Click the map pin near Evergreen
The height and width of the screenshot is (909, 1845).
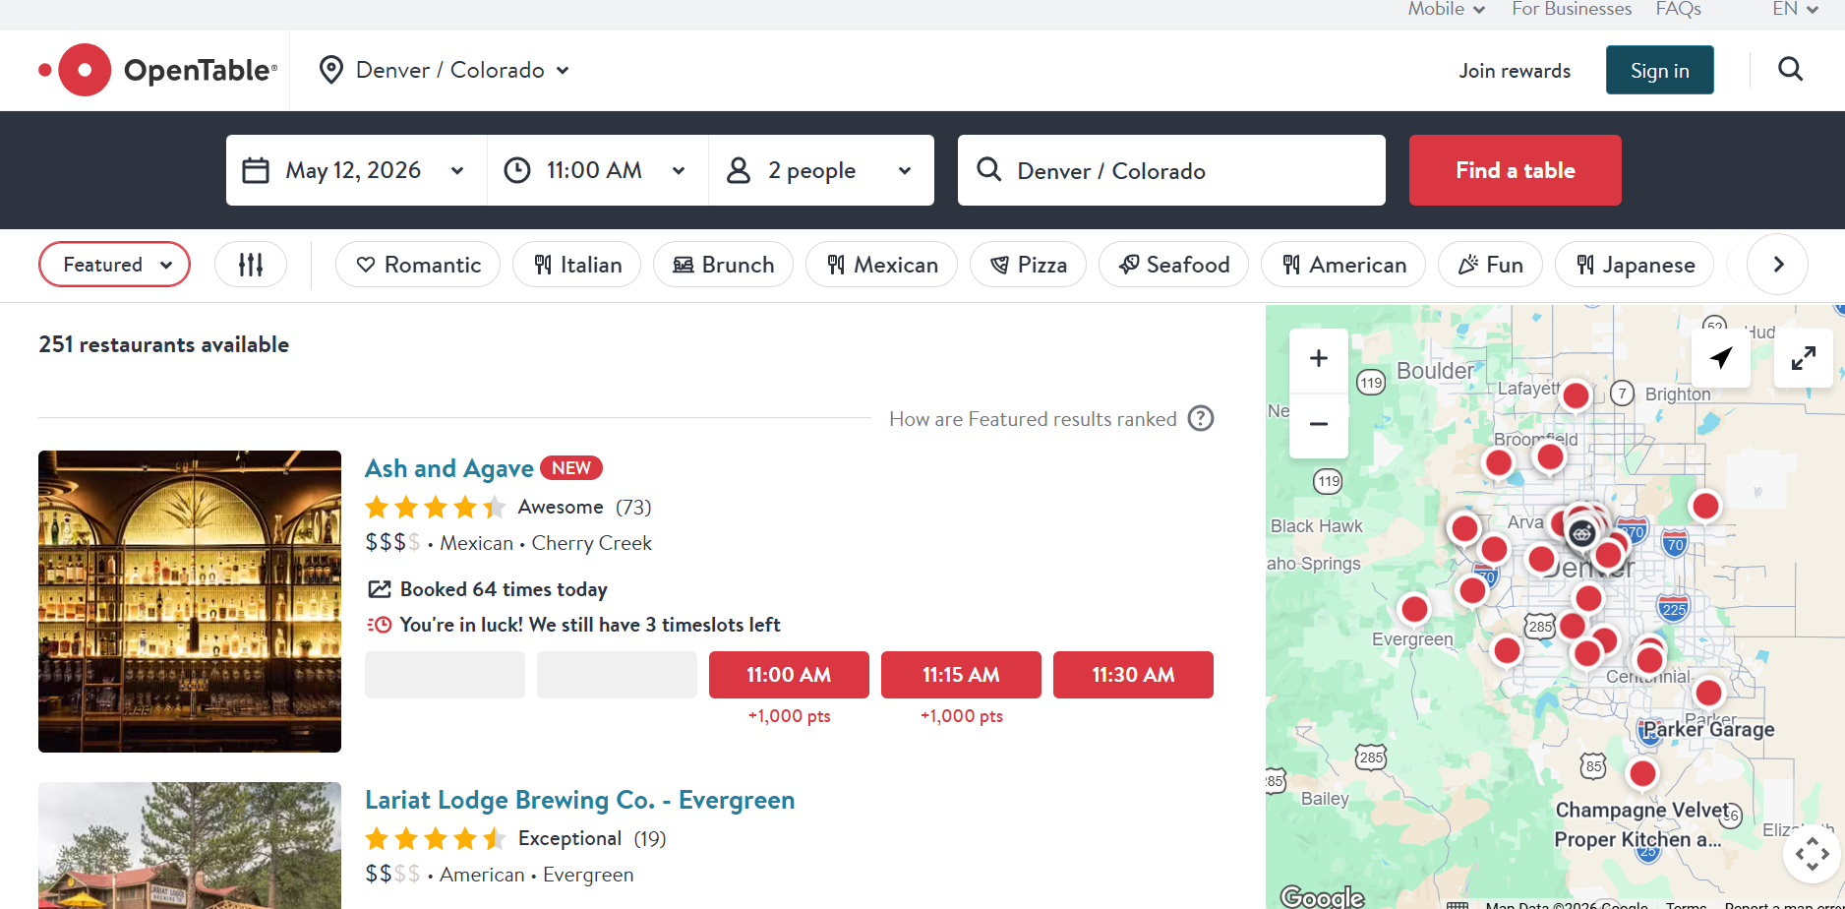click(1414, 610)
